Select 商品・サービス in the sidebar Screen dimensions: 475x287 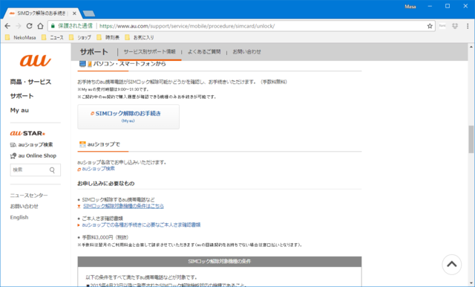pos(30,82)
